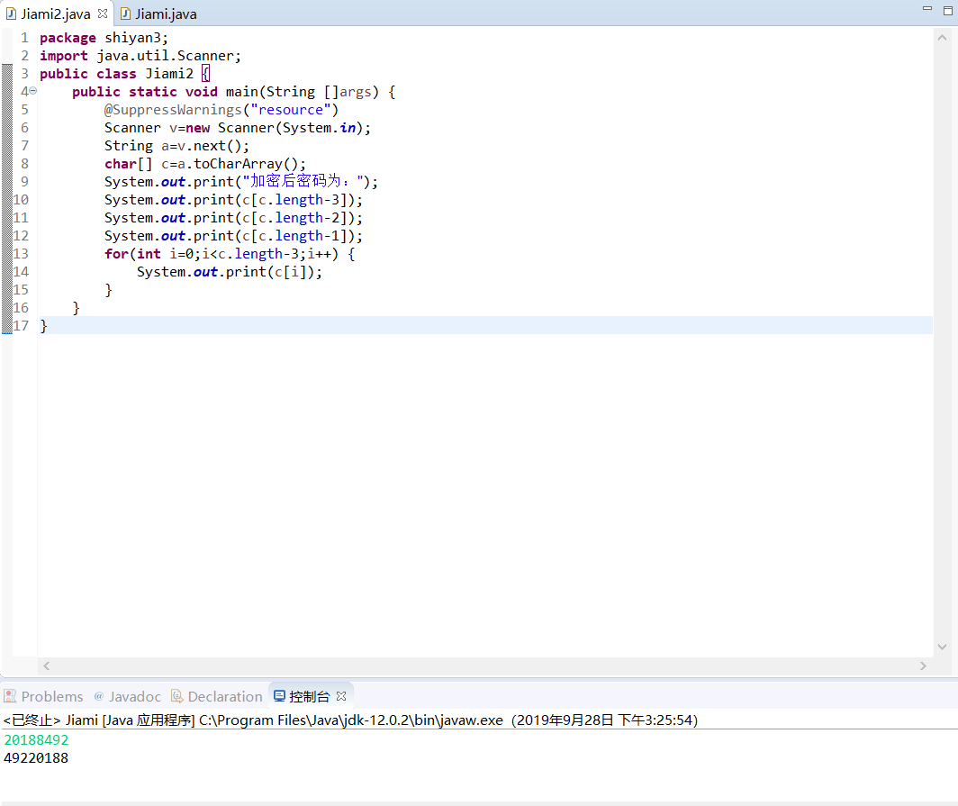Click 'print(c[i]);' on line 14
This screenshot has height=806, width=958.
[274, 272]
